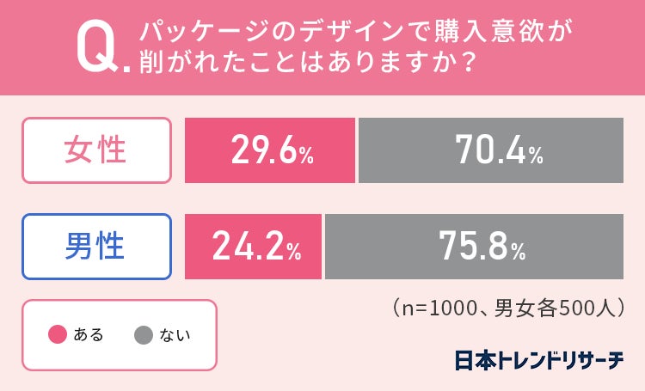Click the gray 70.4% bar segment
This screenshot has width=645, height=391.
(490, 150)
